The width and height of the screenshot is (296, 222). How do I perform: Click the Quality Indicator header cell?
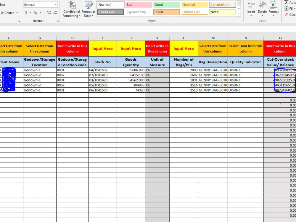pos(246,62)
